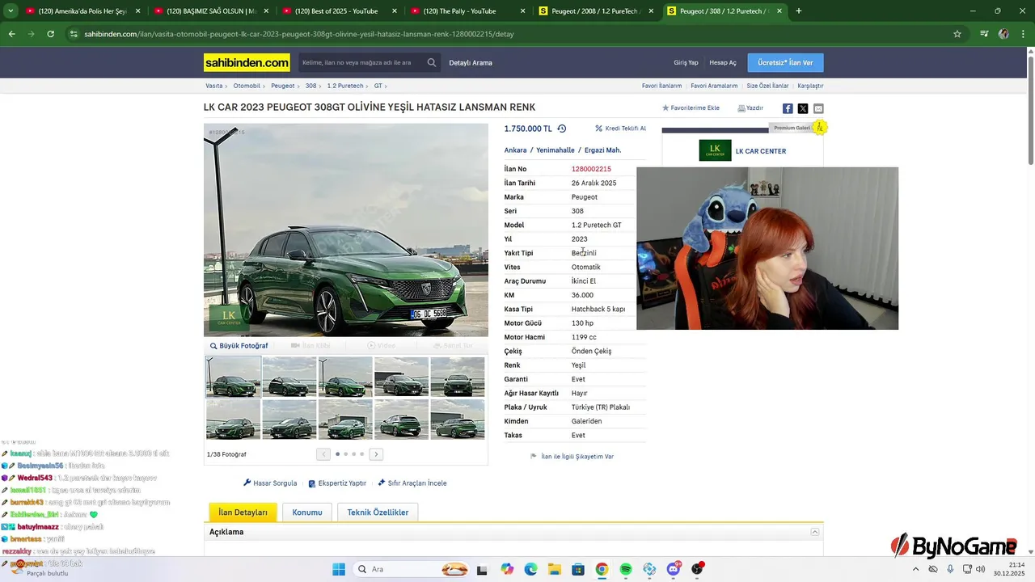Click Yenimahalle location link
The width and height of the screenshot is (1035, 582).
pyautogui.click(x=556, y=150)
